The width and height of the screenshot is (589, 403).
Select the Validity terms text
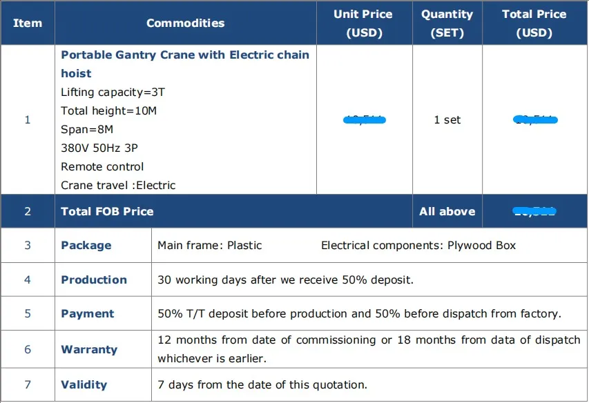[x=262, y=384]
